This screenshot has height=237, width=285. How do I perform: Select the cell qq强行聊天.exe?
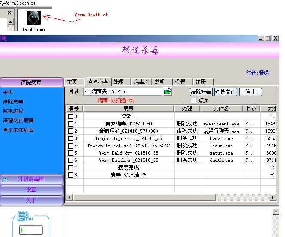(x=221, y=131)
